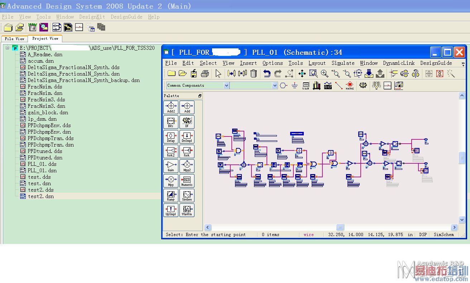
Task: Pick the DF controller palette item
Action: [187, 122]
